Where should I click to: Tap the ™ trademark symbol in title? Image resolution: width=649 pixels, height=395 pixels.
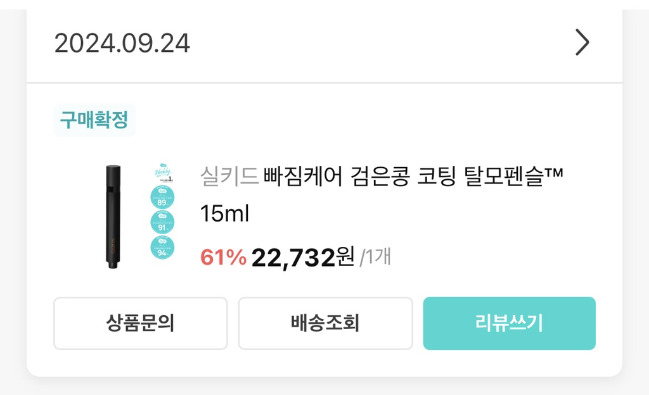tap(554, 172)
